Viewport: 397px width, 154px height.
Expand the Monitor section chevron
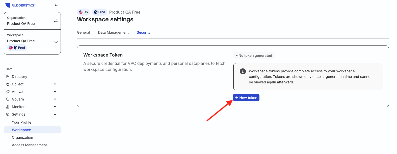(55, 107)
